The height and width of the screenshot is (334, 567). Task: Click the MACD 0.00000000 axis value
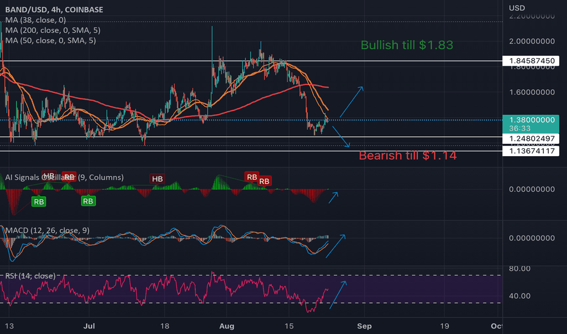(532, 238)
